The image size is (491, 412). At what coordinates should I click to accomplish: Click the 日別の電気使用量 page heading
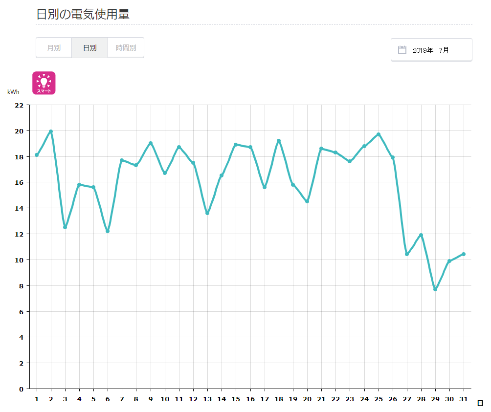(83, 14)
